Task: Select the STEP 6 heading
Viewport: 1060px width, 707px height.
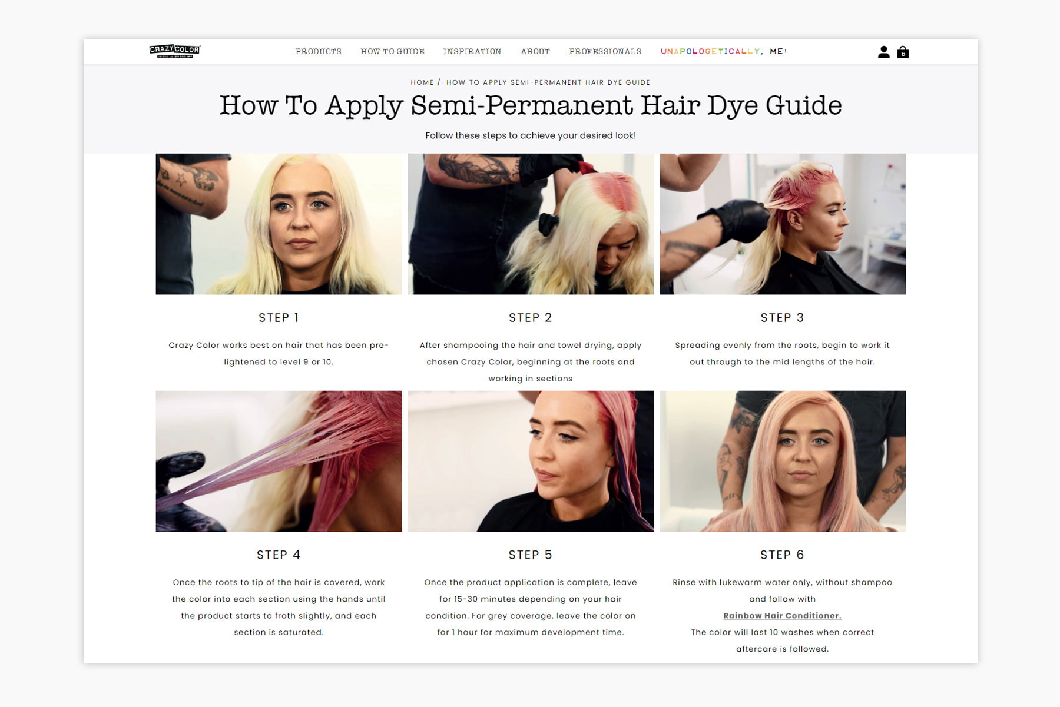Action: (782, 555)
